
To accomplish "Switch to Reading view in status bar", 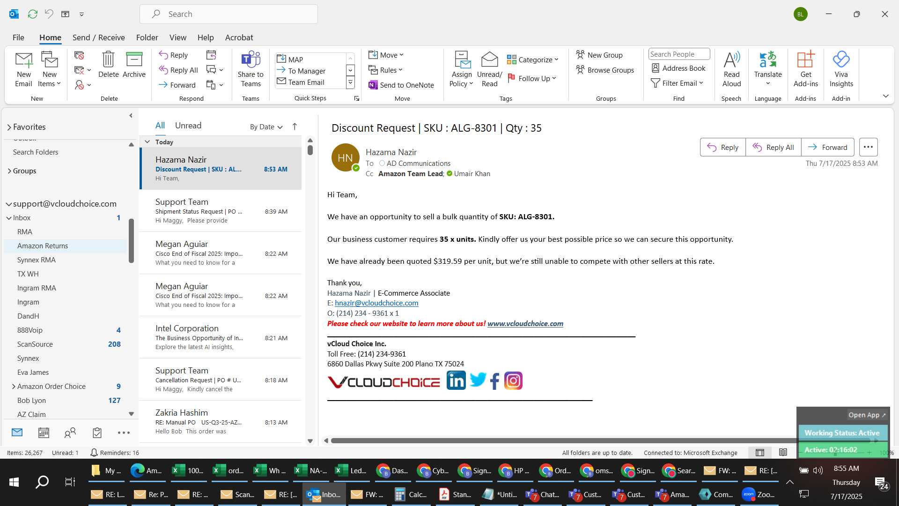I will (x=783, y=453).
